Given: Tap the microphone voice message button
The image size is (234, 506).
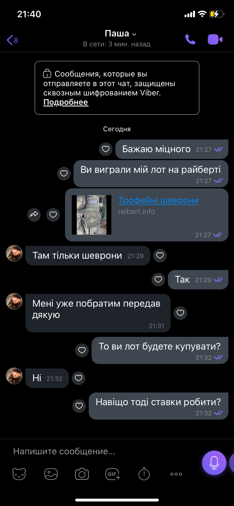Looking at the screenshot, I should [214, 463].
